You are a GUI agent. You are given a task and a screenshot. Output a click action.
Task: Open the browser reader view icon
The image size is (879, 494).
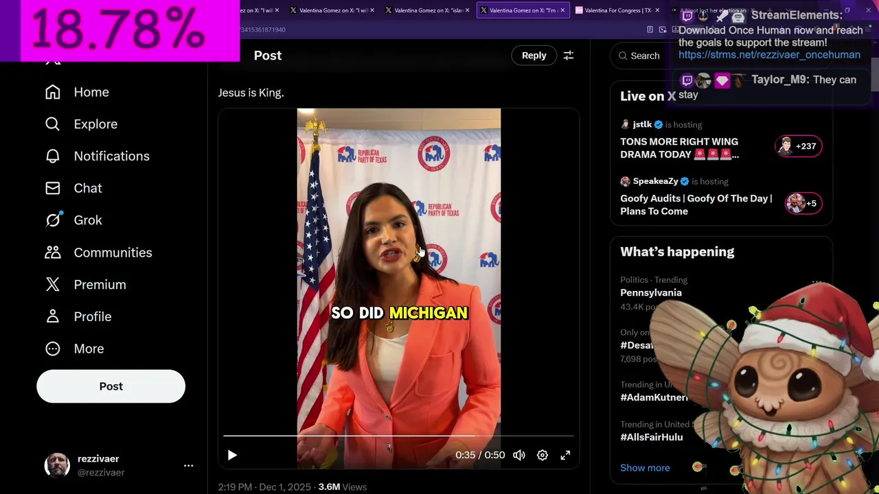pyautogui.click(x=650, y=30)
